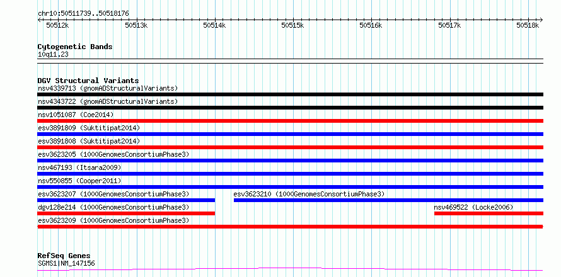Image resolution: width=561 pixels, height=277 pixels.
Task: Select the nsv4343722 black variant bar
Action: [x=290, y=108]
